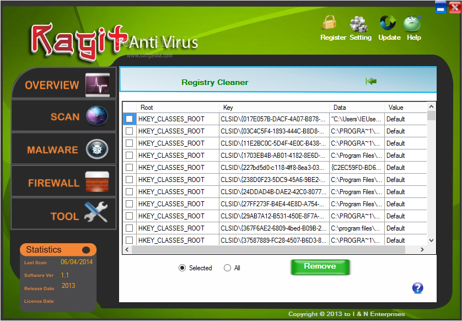The width and height of the screenshot is (462, 321).
Task: Close the Kagit Anti Virus window
Action: coord(455,7)
